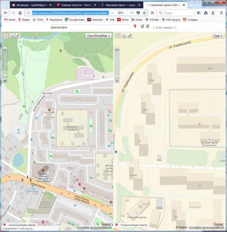Viewport: 227px width, 232px height.
Task: Expand the Ещё dropdown on Yandex map
Action: (218, 36)
